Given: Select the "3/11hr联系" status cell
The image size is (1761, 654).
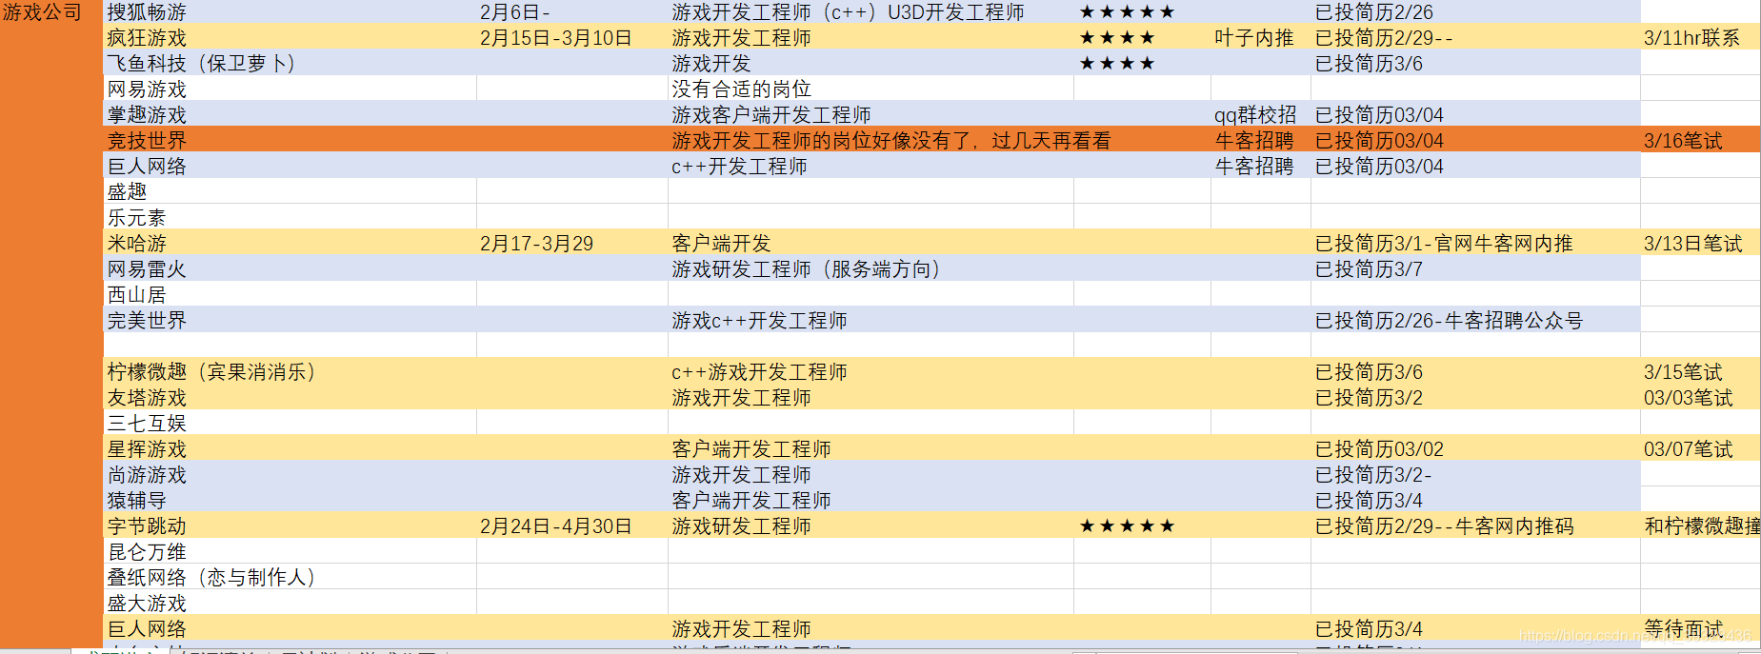Looking at the screenshot, I should click(x=1700, y=37).
